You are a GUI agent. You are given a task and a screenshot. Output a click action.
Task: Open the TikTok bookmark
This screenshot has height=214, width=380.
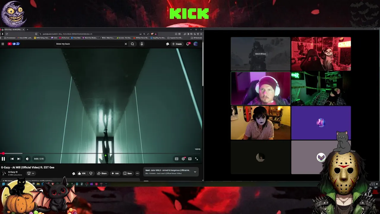coord(107,38)
